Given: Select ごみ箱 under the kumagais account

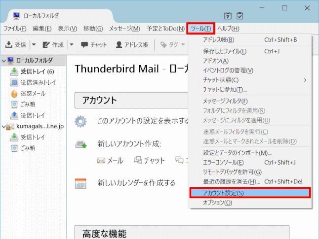Looking at the screenshot, I should [23, 148].
